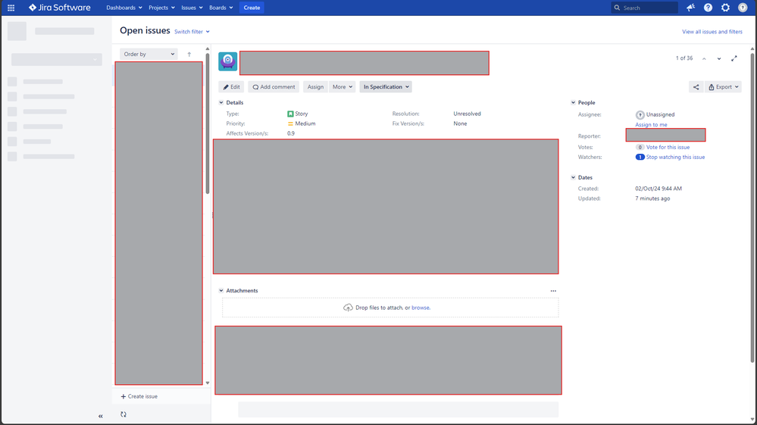This screenshot has width=757, height=425.
Task: Reverse sort order with up arrow
Action: click(189, 55)
